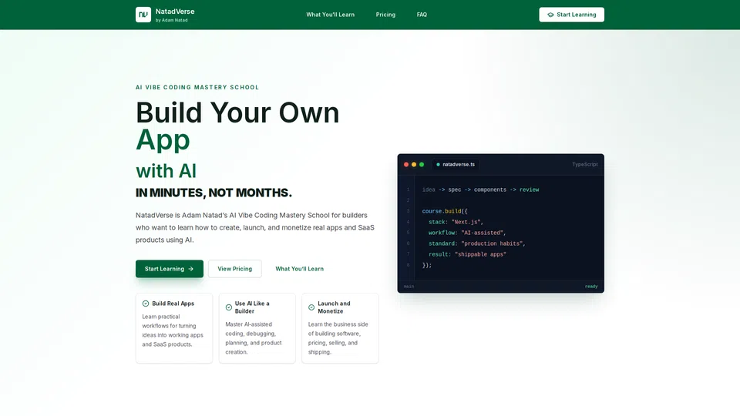740x416 pixels.
Task: Click the by Adam Natad subtitle
Action: click(172, 20)
